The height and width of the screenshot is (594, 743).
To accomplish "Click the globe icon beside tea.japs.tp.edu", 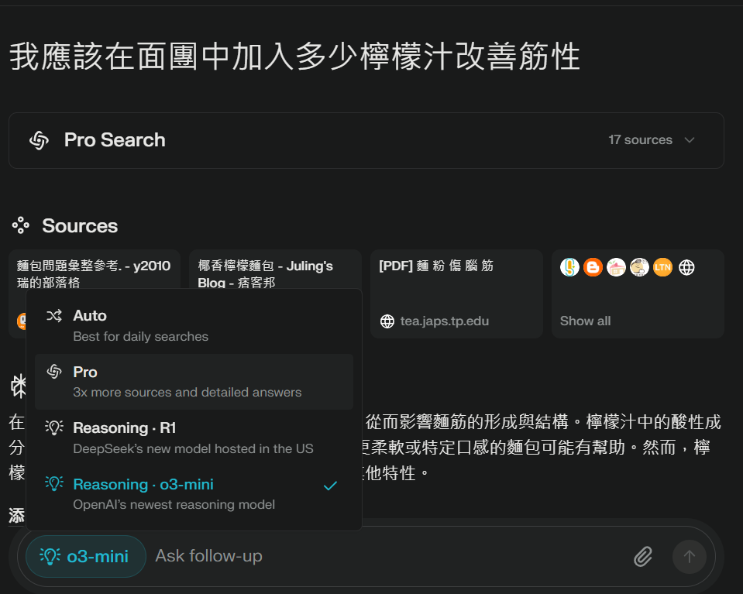I will [x=387, y=321].
